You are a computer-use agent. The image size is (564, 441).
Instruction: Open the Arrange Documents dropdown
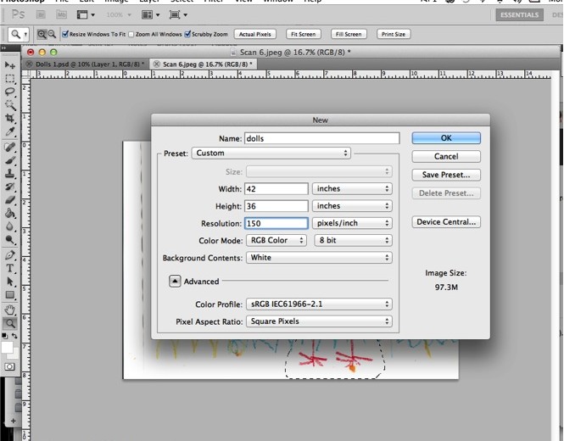(151, 14)
